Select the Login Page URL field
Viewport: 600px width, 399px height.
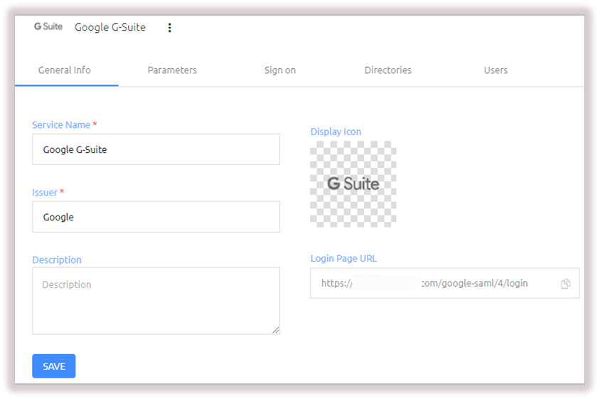[x=444, y=283]
